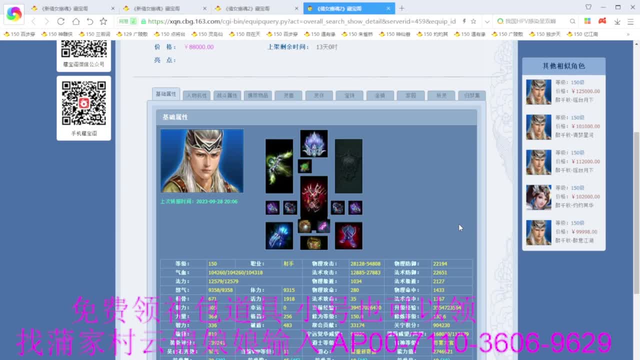The width and height of the screenshot is (640, 360).
Task: Open the 醉千秋-灼灼其华 female character thumbnail
Action: 538,197
